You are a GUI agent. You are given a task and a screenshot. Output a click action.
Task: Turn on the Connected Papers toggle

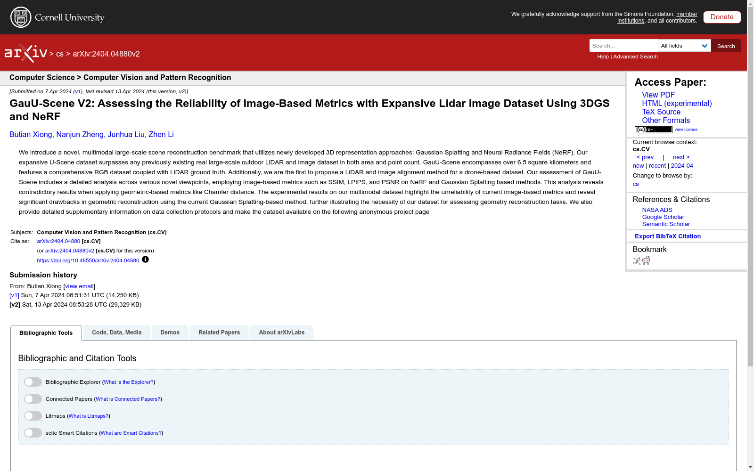pos(33,399)
